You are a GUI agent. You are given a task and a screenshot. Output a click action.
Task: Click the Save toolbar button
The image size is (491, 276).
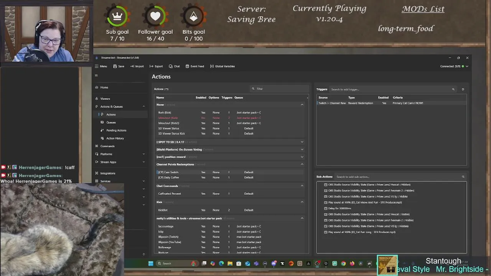pos(119,66)
